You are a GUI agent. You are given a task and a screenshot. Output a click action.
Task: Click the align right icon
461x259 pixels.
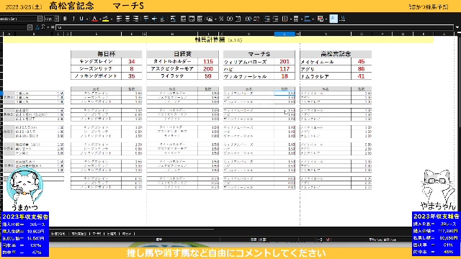click(135, 19)
